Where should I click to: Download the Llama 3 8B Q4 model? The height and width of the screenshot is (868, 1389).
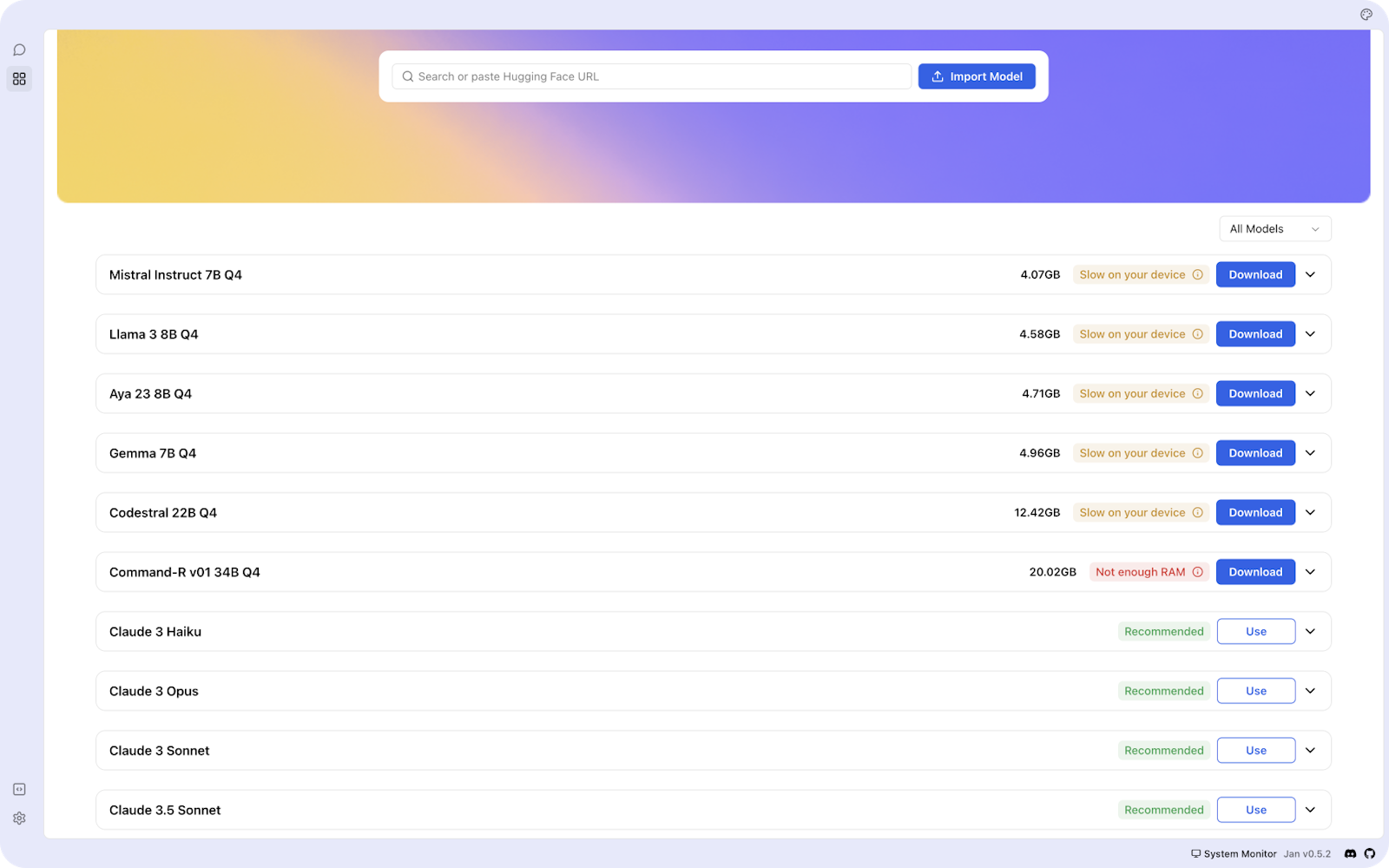pos(1255,334)
